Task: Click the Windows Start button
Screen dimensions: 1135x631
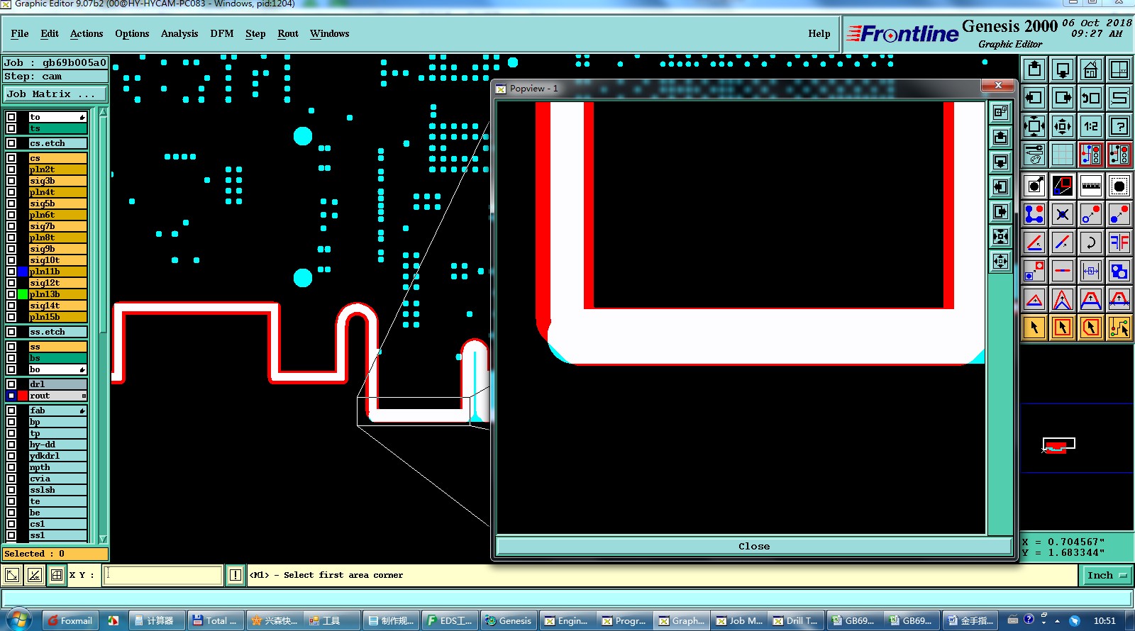Action: (18, 620)
